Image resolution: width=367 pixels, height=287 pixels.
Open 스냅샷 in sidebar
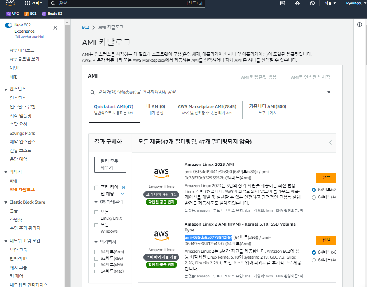16,220
